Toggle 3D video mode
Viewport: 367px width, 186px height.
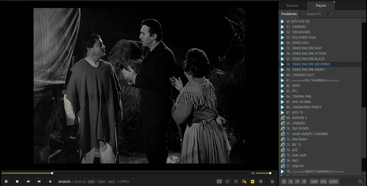(x=236, y=181)
